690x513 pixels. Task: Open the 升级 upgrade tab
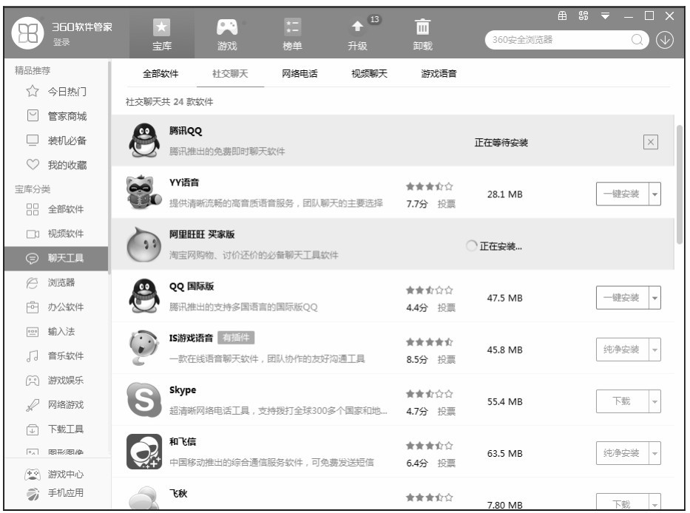[357, 34]
